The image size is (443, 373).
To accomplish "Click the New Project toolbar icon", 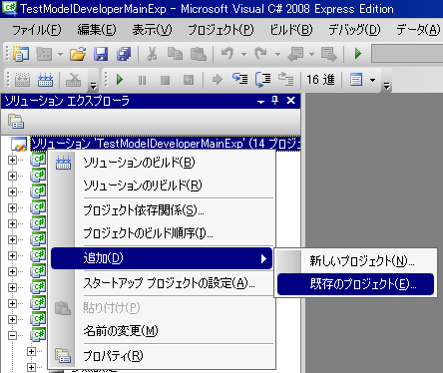I will coord(21,54).
